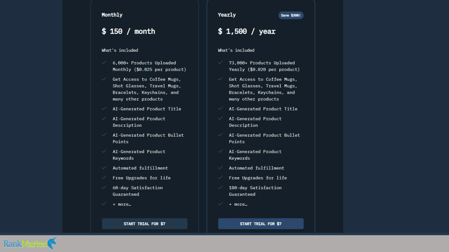Viewport: 449px width, 252px height.
Task: Click '6,000+ Products Uploaded Monthly' feature text
Action: 149,66
